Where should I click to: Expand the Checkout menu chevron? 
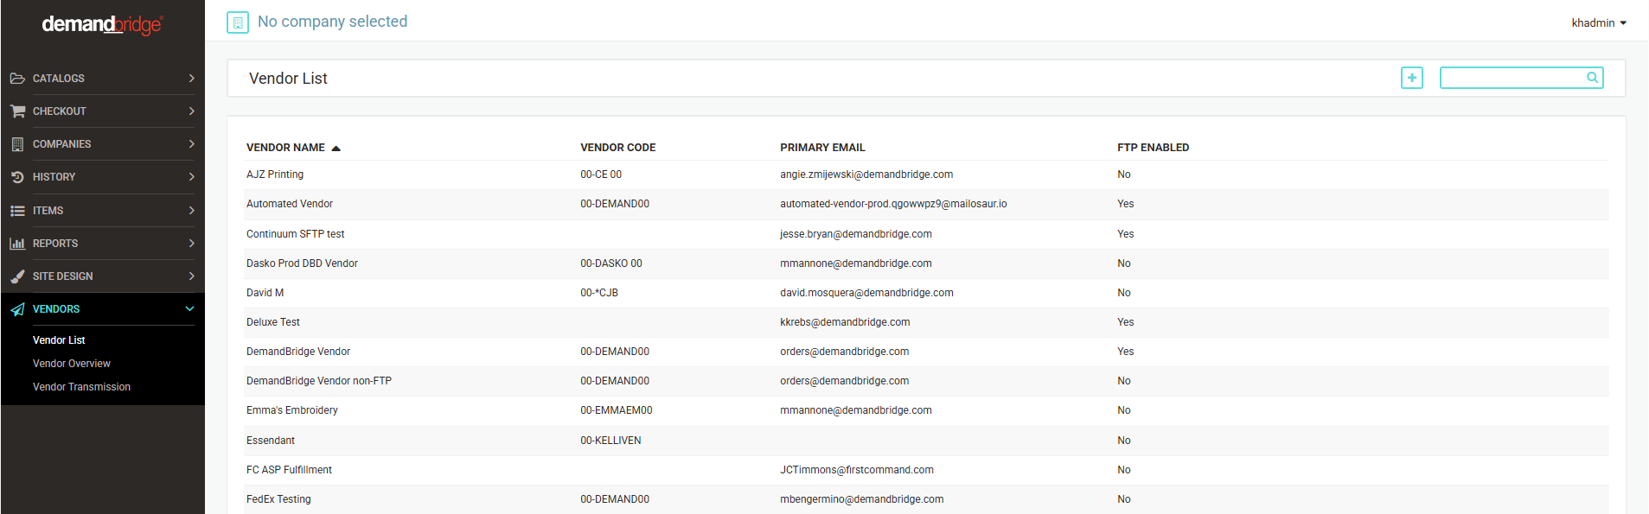(x=191, y=111)
